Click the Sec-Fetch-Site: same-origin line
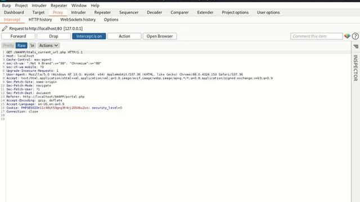360x202 pixels. 31,82
